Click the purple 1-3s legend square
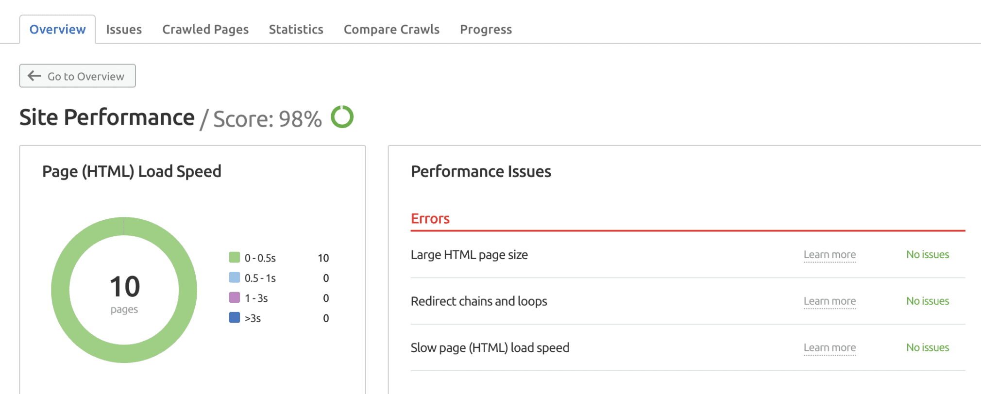 click(234, 297)
